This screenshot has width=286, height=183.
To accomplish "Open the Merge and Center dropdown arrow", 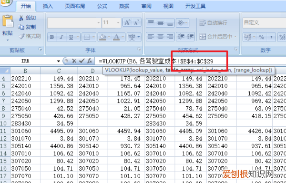I will click(235, 37).
